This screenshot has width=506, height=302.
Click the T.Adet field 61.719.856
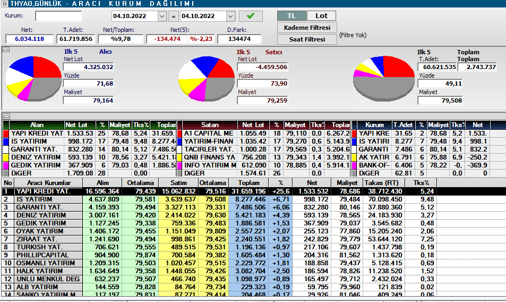coord(76,39)
